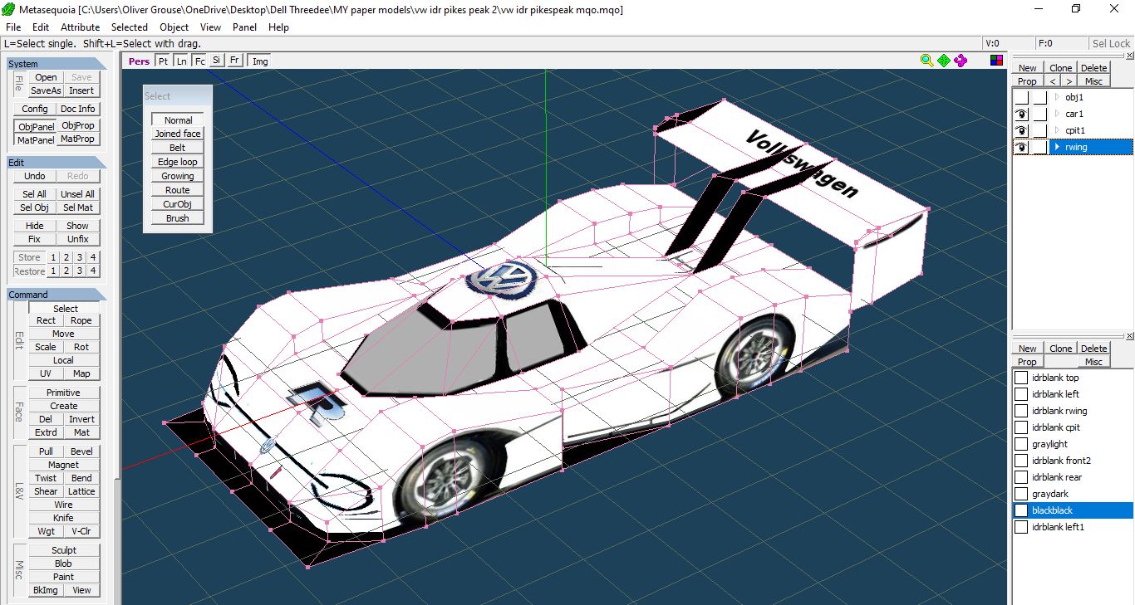The height and width of the screenshot is (605, 1135).
Task: Select the idrblank rear material
Action: 1057,477
